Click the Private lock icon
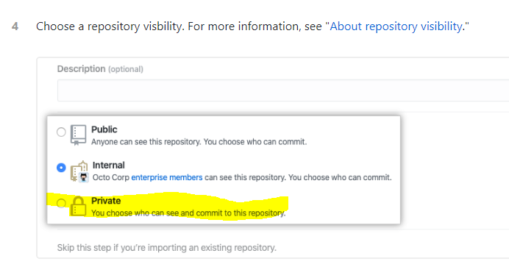This screenshot has height=267, width=509. pyautogui.click(x=78, y=207)
